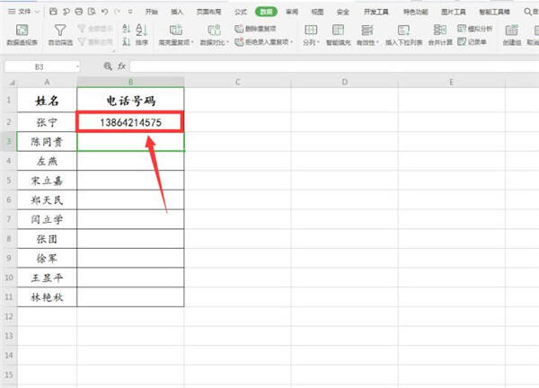This screenshot has height=388, width=539.
Task: Switch to the 开发工具 Developer tab
Action: pos(376,12)
